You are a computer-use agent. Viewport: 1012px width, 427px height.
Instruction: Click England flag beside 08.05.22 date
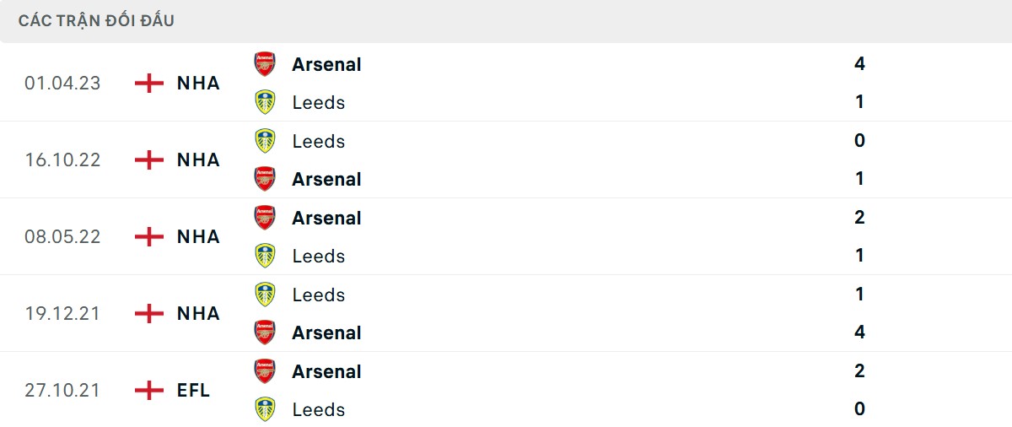(149, 236)
